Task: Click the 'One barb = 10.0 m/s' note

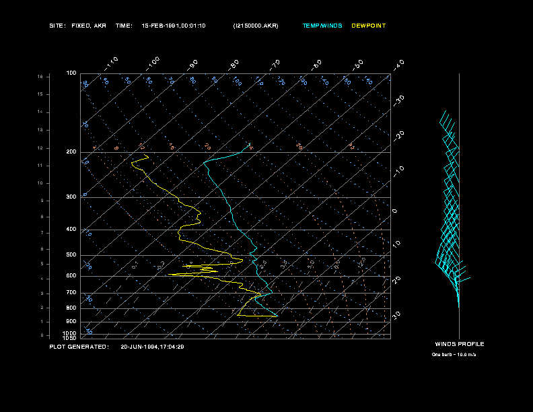Action: [x=454, y=355]
